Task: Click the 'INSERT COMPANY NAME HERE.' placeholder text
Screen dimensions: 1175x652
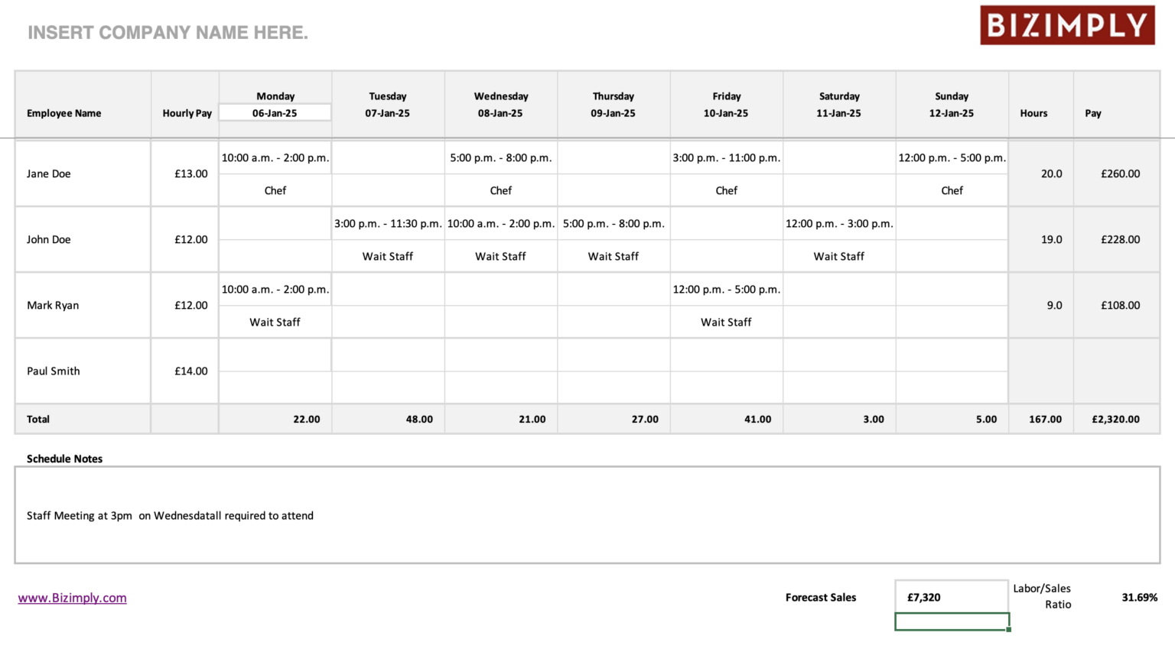Action: [x=167, y=32]
